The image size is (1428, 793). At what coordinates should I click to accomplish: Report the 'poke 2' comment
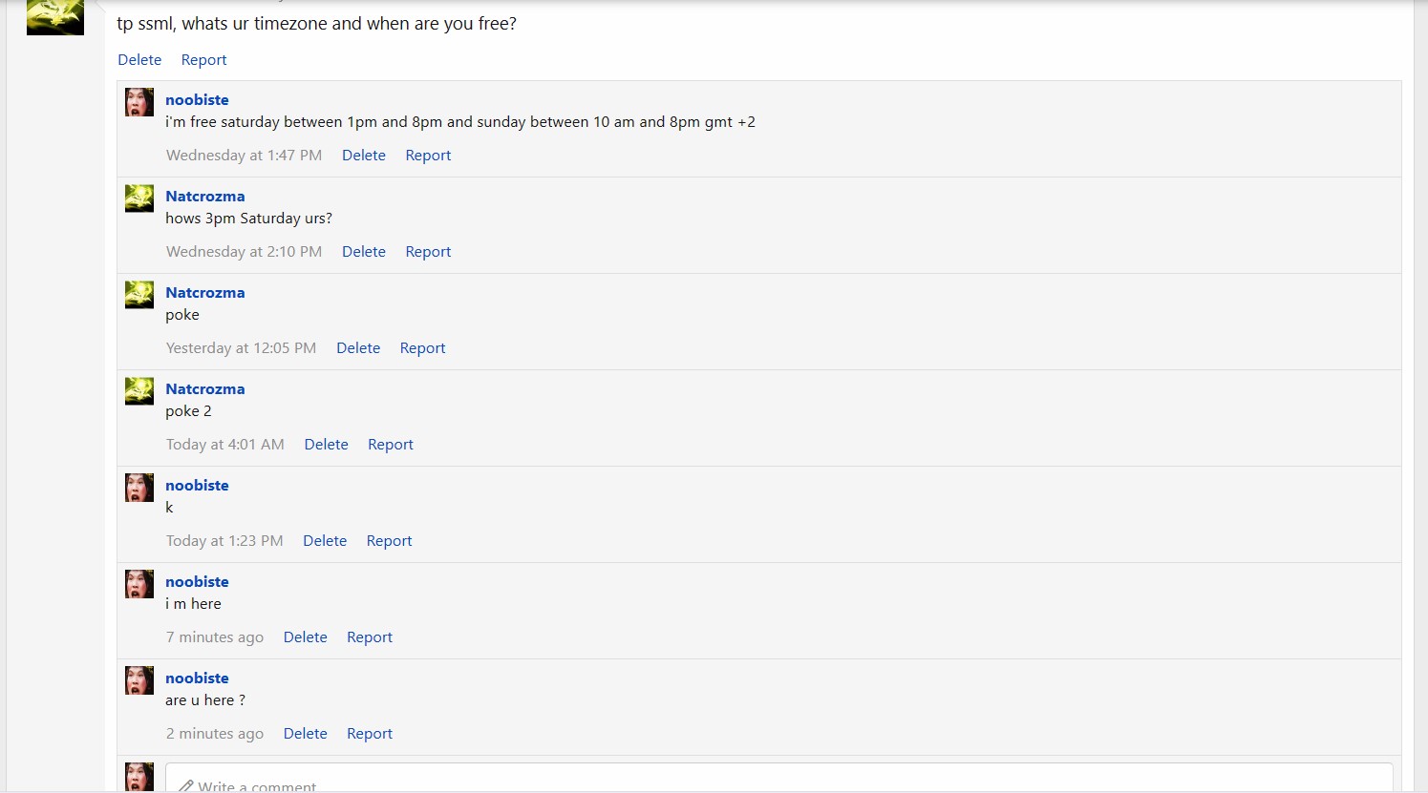pos(391,444)
